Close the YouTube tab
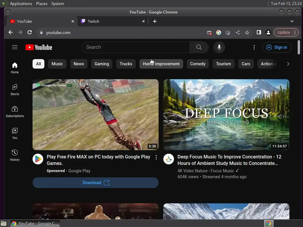This screenshot has width=303, height=227. coord(73,21)
